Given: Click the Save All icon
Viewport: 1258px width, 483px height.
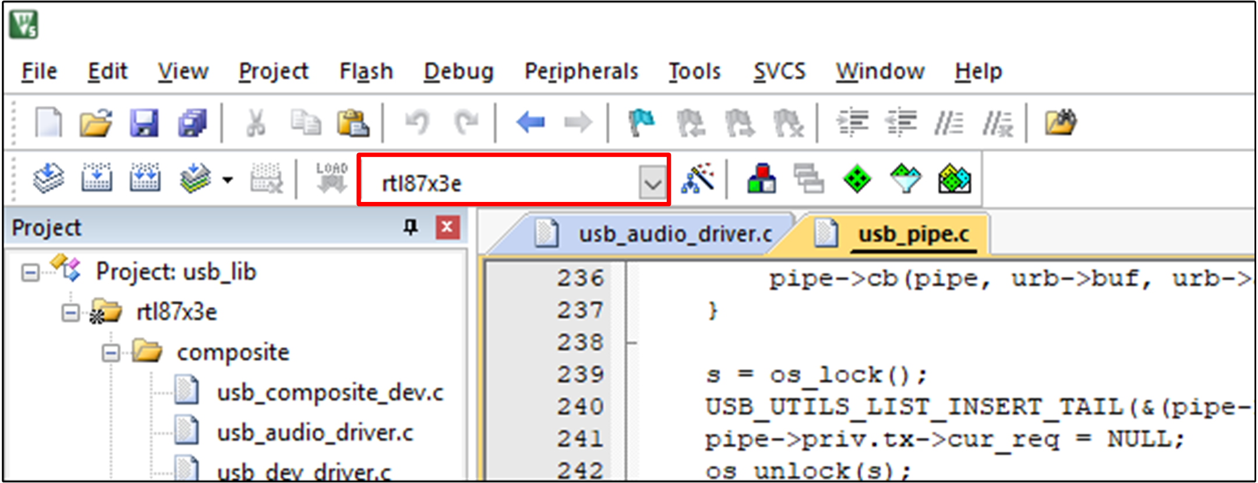Looking at the screenshot, I should (192, 123).
